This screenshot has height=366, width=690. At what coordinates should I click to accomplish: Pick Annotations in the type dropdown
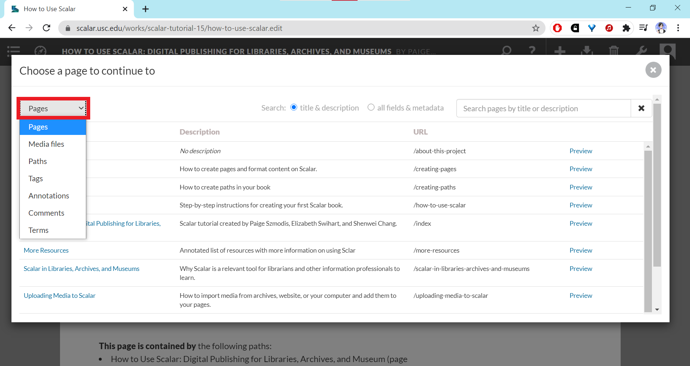tap(49, 196)
